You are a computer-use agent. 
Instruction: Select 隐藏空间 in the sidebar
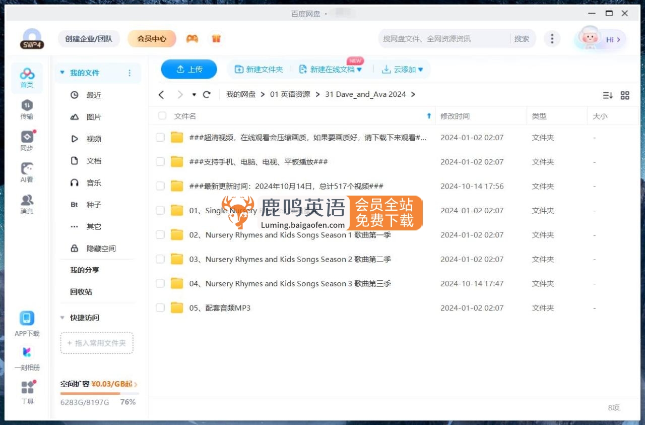click(101, 249)
